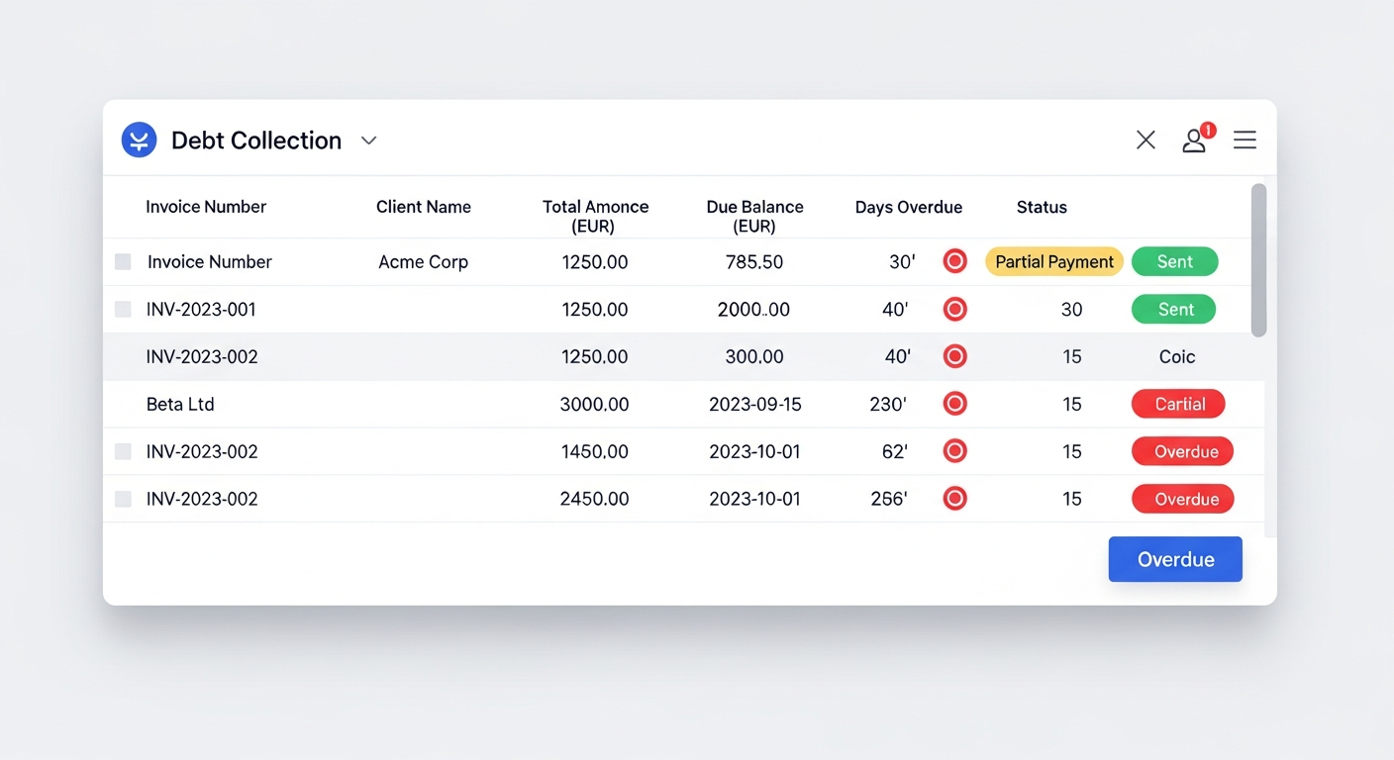The width and height of the screenshot is (1394, 760).
Task: Sort by the Client Name column header
Action: [424, 207]
